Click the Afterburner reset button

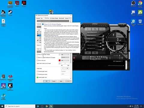tap(95, 52)
